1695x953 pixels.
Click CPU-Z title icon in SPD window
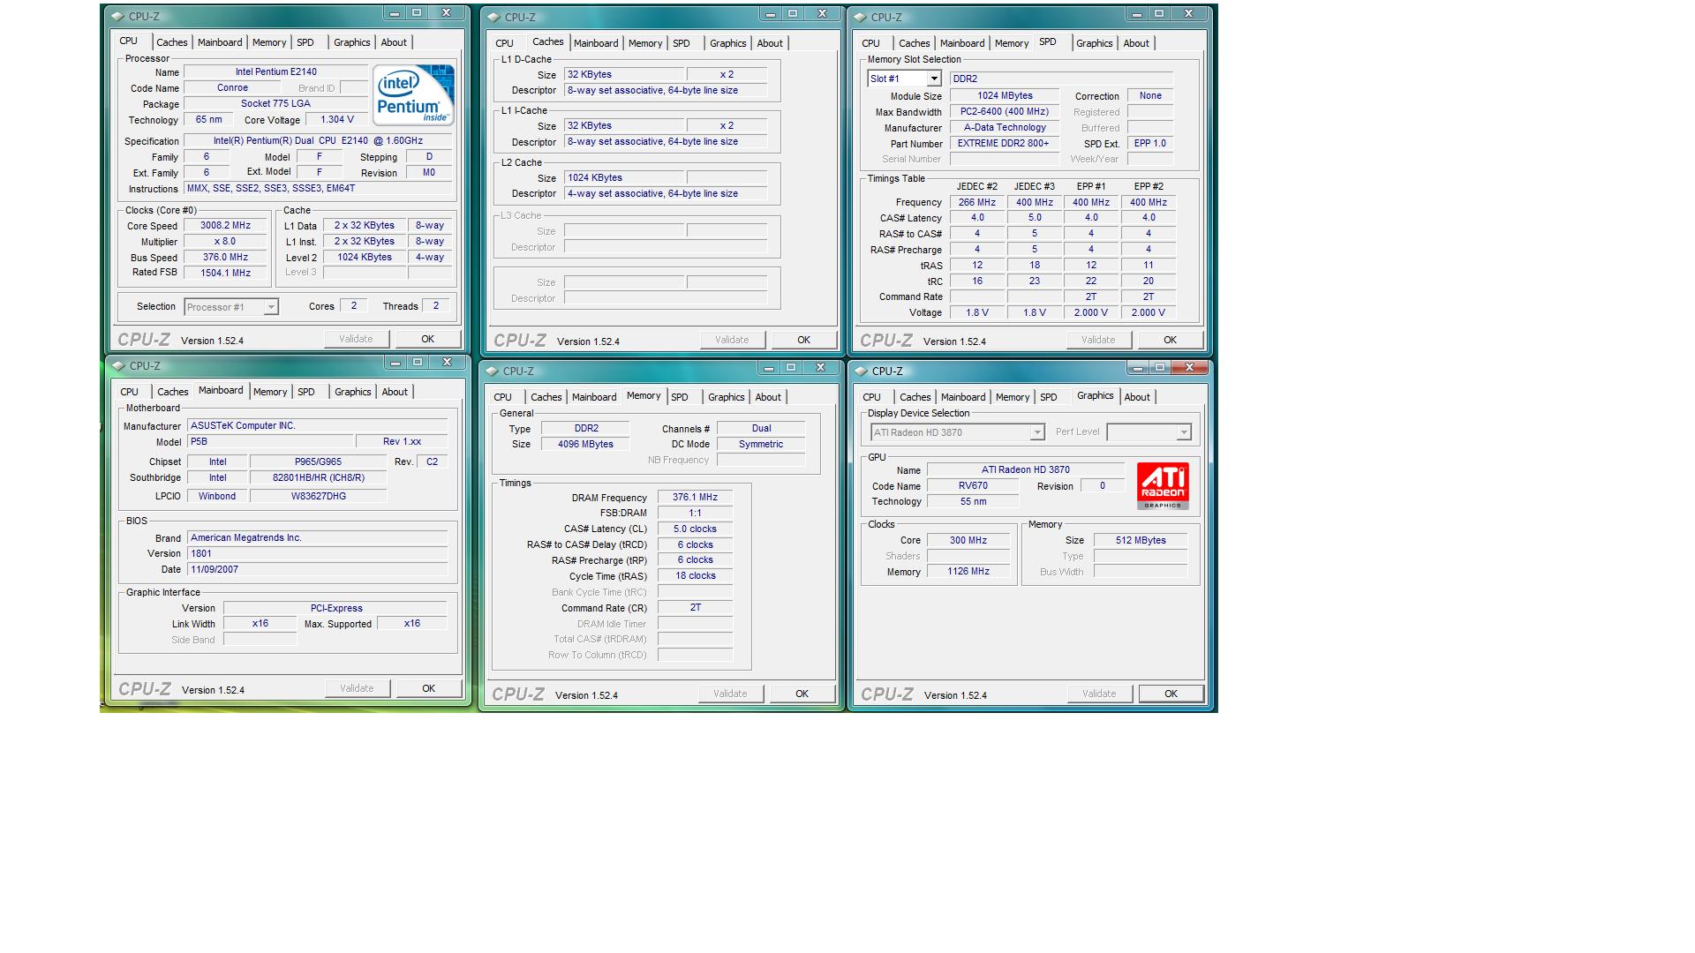tap(861, 17)
